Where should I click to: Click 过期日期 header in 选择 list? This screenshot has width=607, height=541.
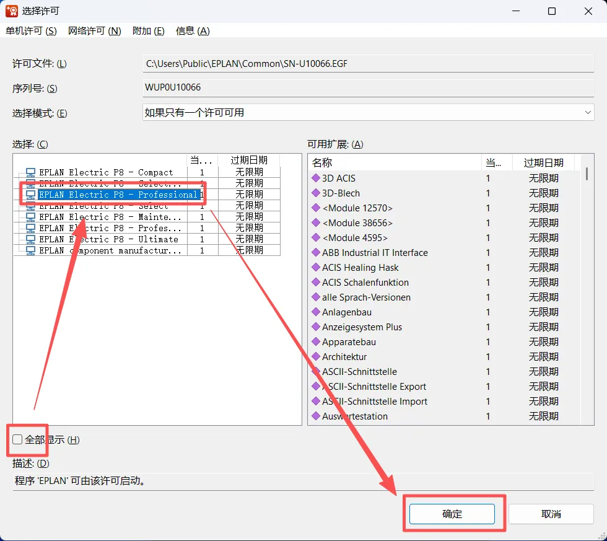point(249,161)
